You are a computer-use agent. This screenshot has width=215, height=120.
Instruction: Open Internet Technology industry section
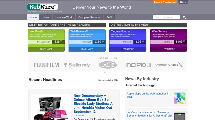click(x=141, y=85)
